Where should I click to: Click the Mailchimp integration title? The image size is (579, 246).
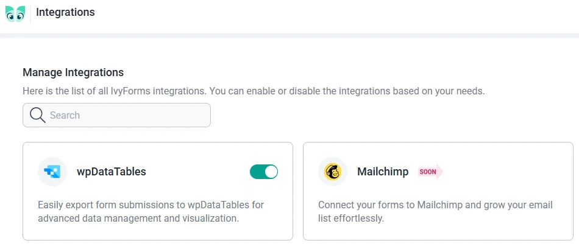tap(383, 172)
